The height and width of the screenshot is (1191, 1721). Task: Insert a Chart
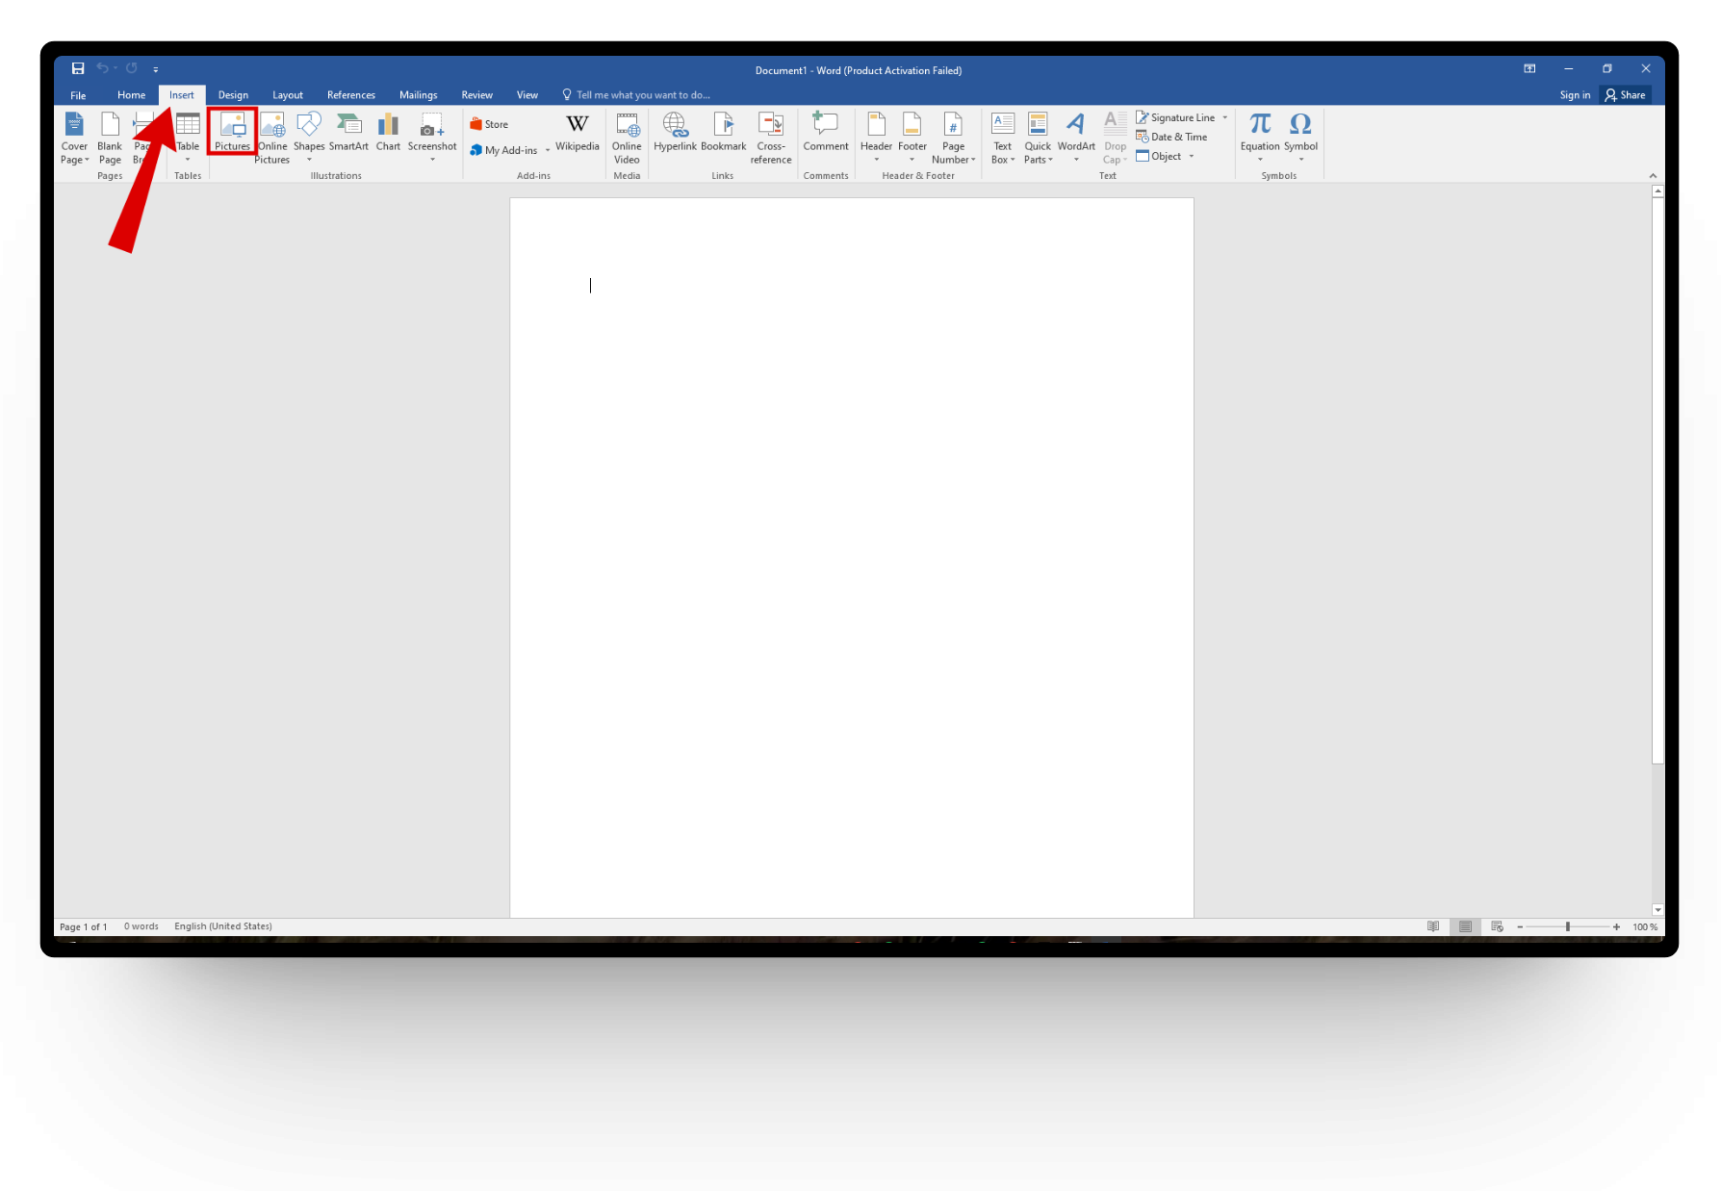coord(388,133)
